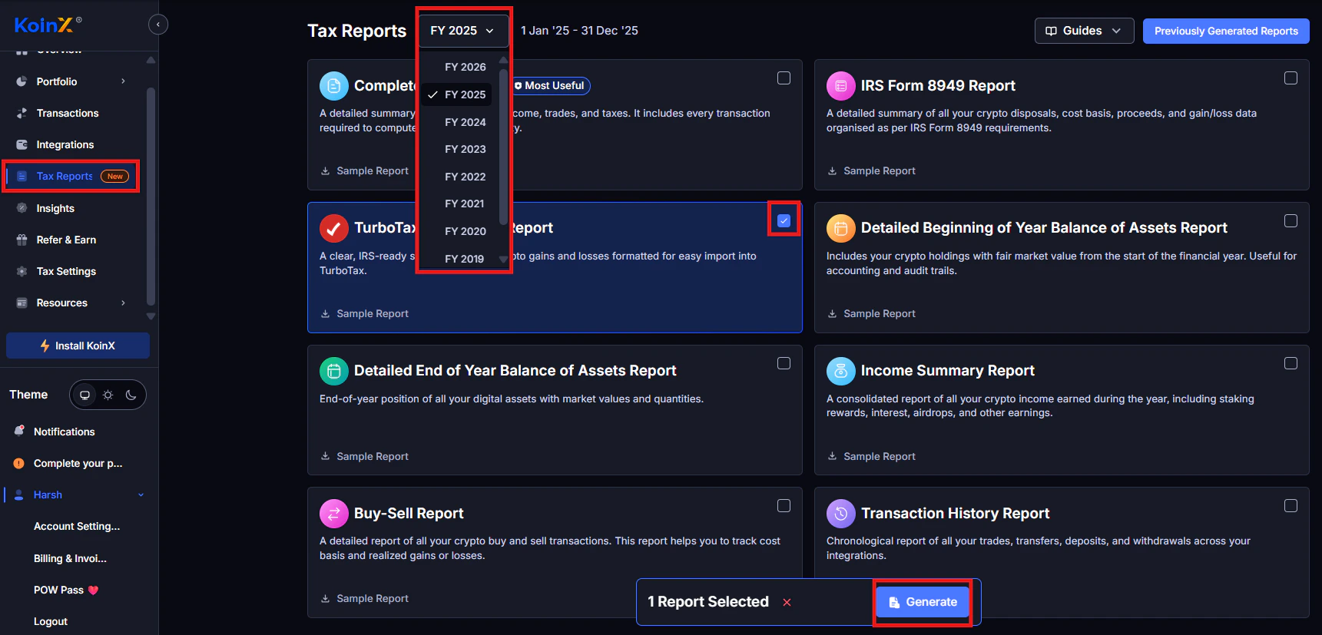The width and height of the screenshot is (1322, 635).
Task: Check Beginning of Year Balance report checkbox
Action: coord(1291,220)
